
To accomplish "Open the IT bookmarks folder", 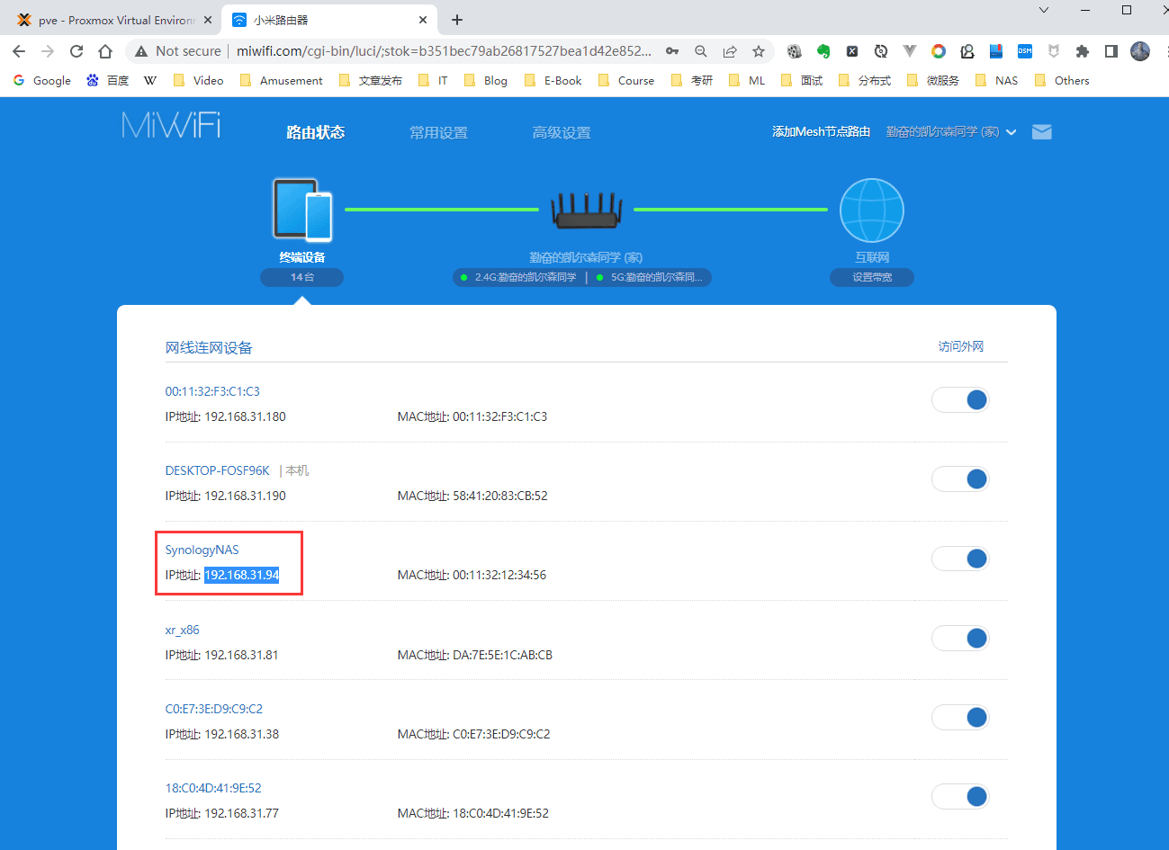I will click(x=433, y=80).
